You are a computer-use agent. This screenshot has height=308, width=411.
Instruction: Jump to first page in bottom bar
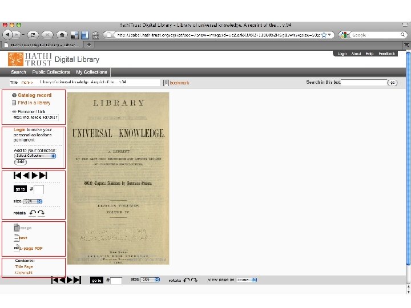coord(55,280)
